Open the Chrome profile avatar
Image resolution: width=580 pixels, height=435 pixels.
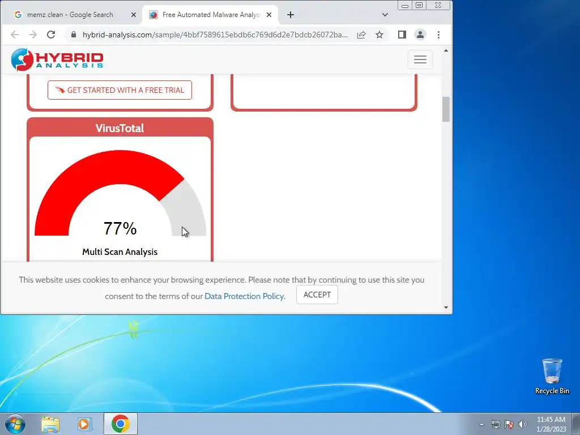(420, 35)
